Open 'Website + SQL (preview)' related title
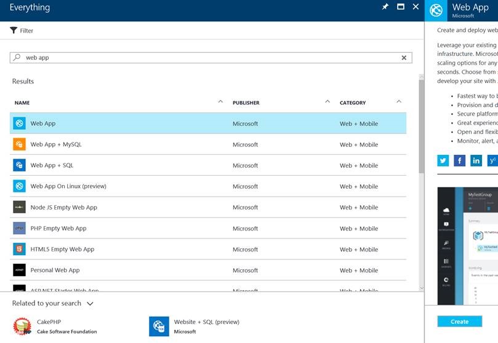Viewport: 498px width, 343px height. click(206, 321)
